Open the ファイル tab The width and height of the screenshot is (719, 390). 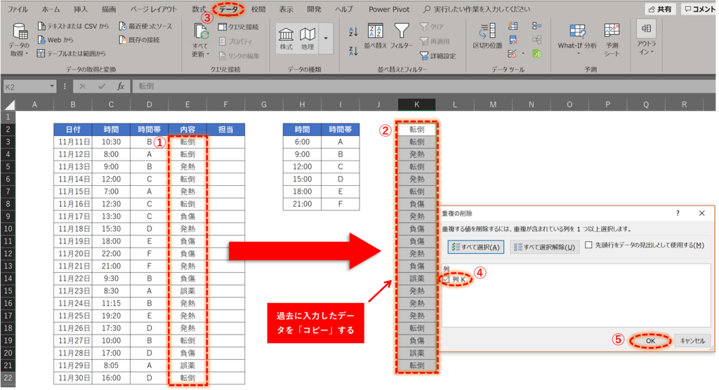click(18, 9)
